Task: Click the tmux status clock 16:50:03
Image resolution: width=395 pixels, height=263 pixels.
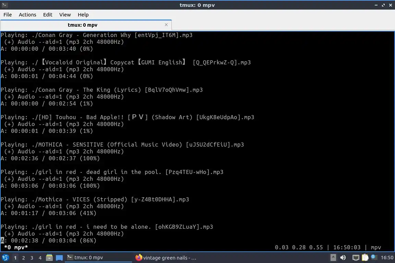Action: [347, 247]
